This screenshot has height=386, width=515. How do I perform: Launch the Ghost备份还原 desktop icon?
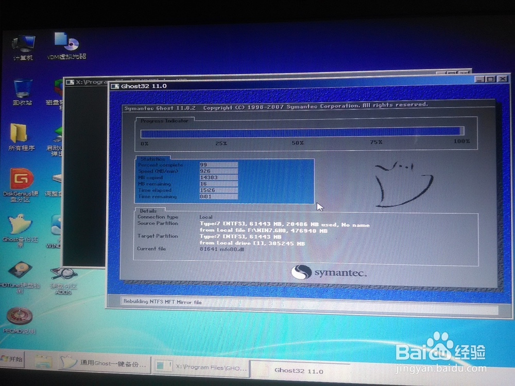pos(21,230)
